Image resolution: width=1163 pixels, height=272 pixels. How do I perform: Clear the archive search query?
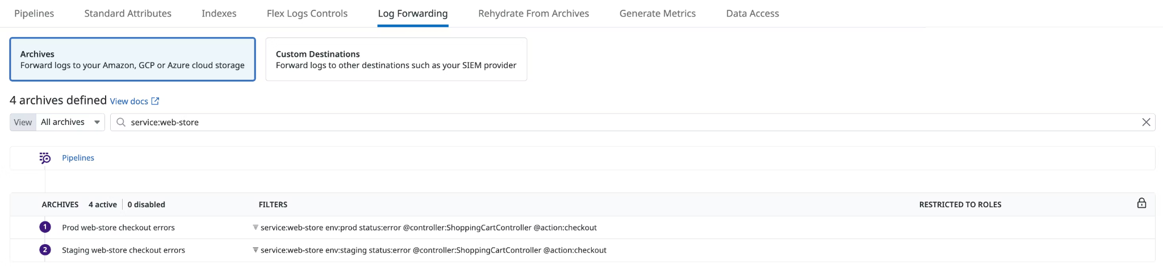(1146, 122)
